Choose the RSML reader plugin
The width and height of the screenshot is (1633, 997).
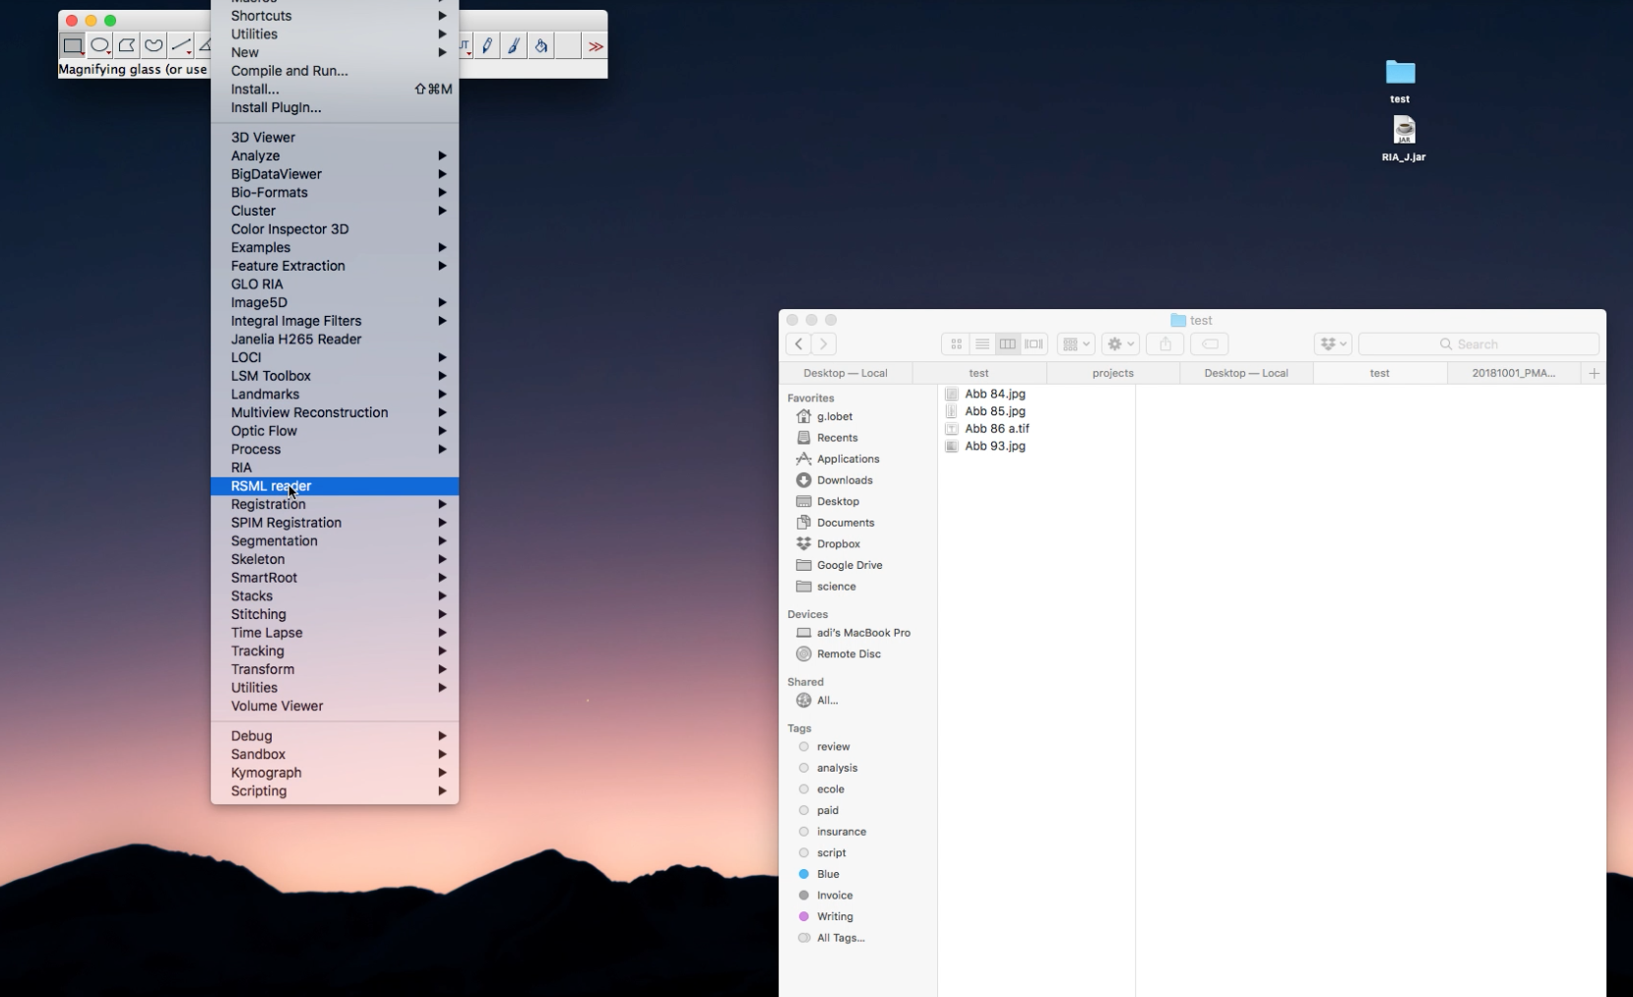(335, 486)
